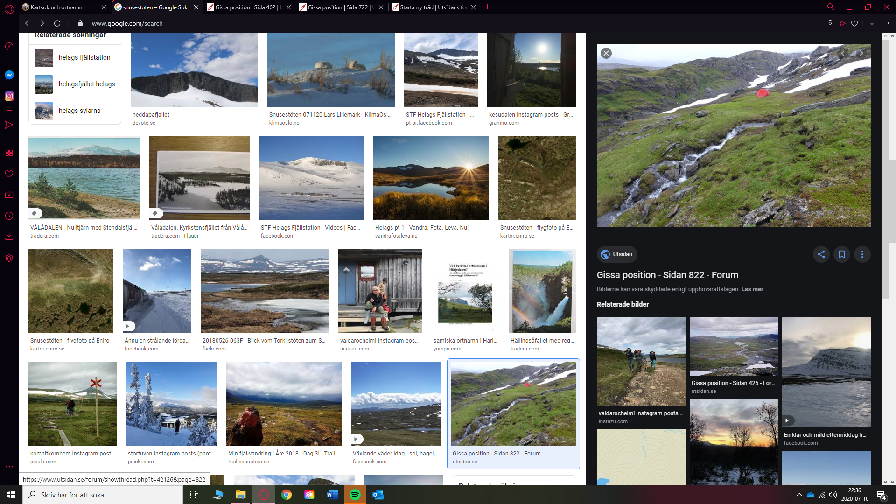Viewport: 896px width, 504px height.
Task: Open bookmarks heart in sidebar
Action: click(x=9, y=174)
